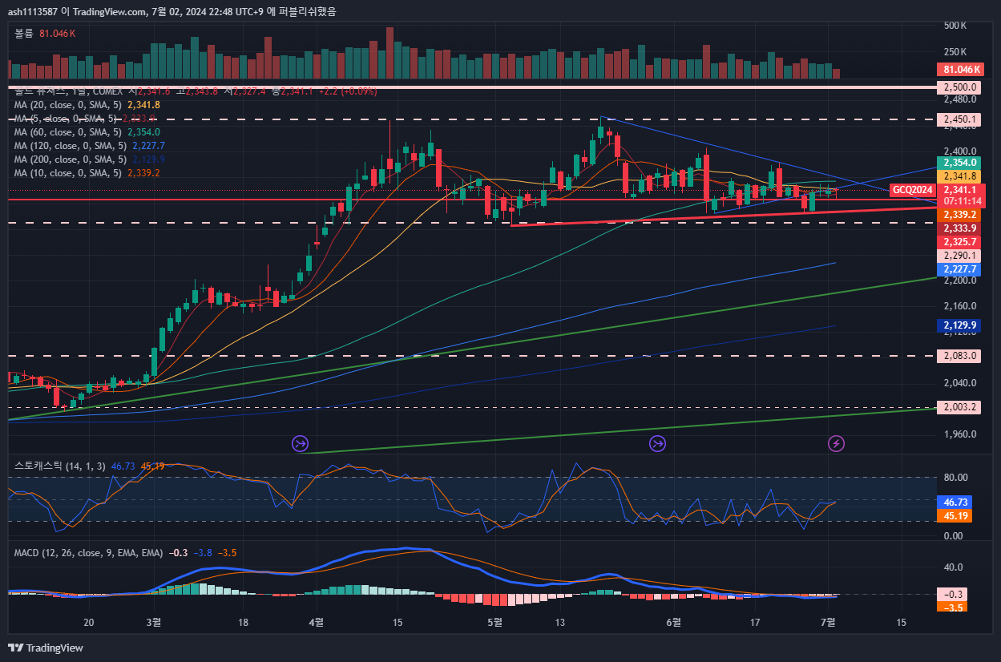This screenshot has height=662, width=1001.
Task: Click the futures rollover icon near 4월
Action: coord(301,443)
